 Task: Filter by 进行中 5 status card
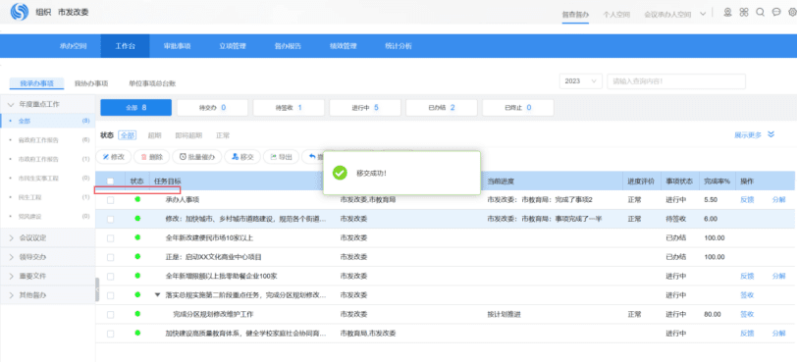tap(365, 108)
